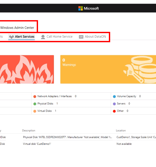The height and width of the screenshot is (167, 156).
Task: Select Network Adapters / Interfaces category
Action: (55, 96)
